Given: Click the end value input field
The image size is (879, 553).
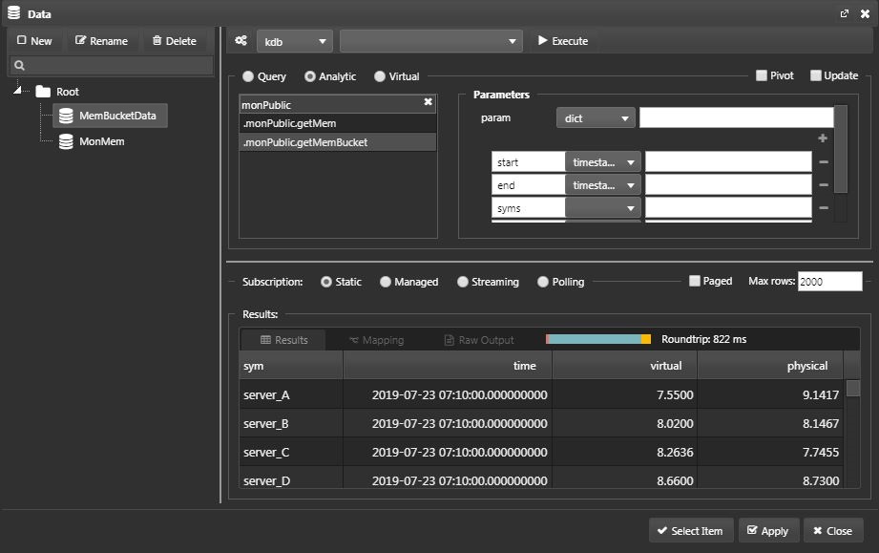Looking at the screenshot, I should tap(728, 184).
